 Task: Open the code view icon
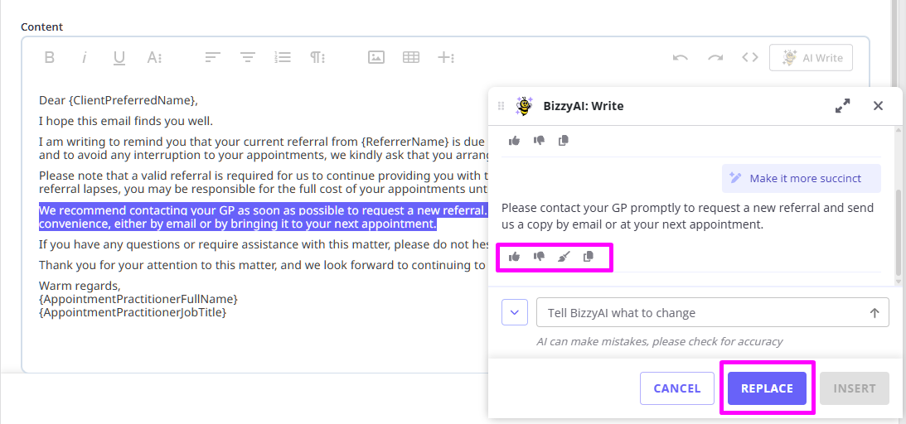(x=749, y=57)
